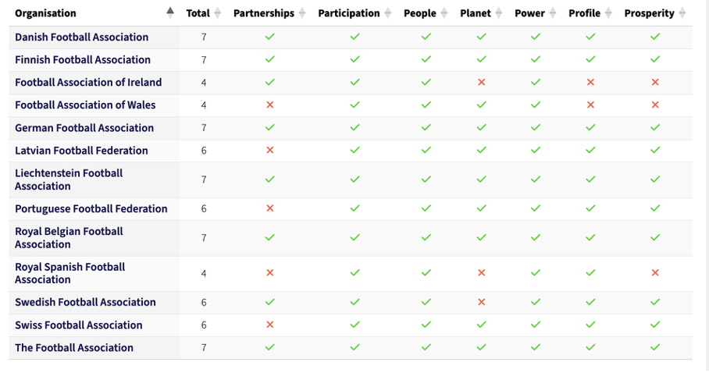Open Football Association of Wales entry
Viewport: 709px width, 373px height.
(85, 105)
